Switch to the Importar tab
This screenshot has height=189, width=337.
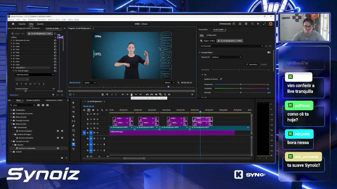[22, 24]
